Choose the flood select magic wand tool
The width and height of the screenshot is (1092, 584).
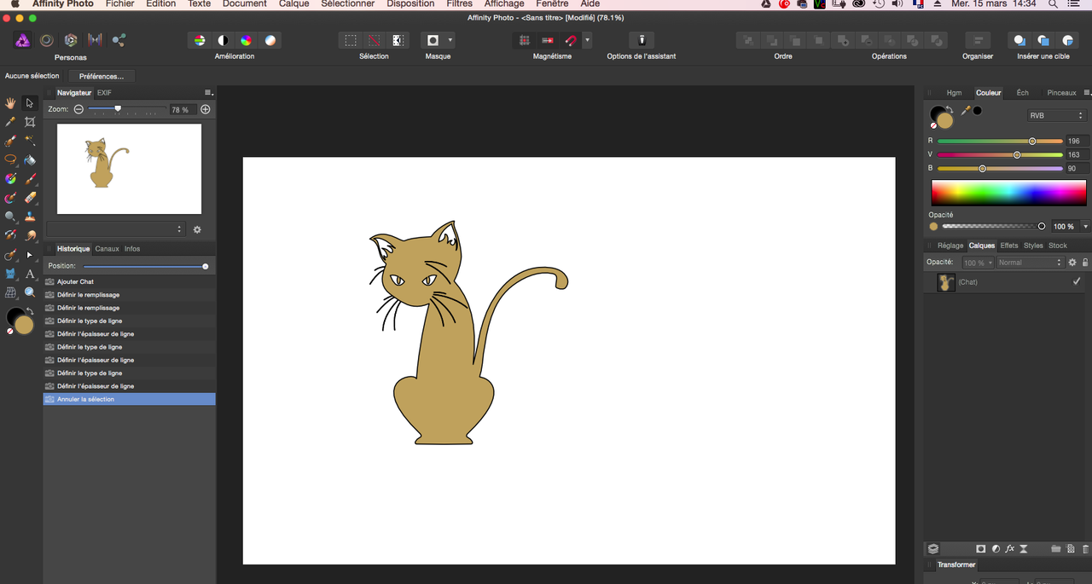pyautogui.click(x=30, y=141)
